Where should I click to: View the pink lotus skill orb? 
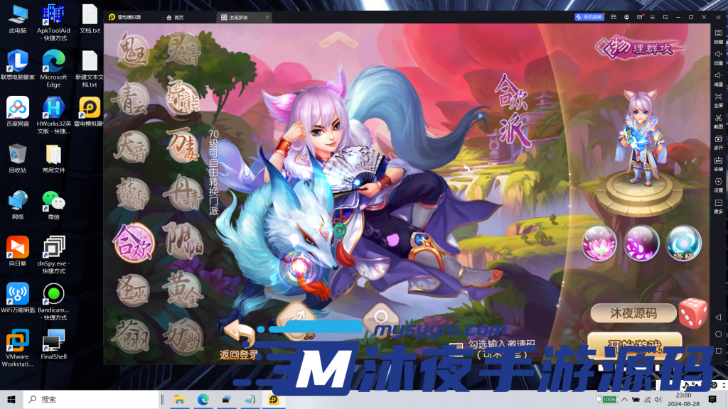point(599,244)
